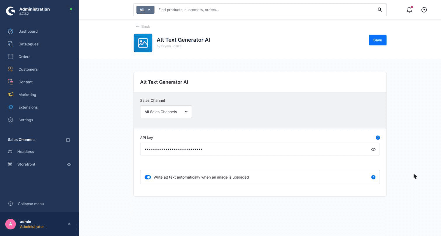Toggle automatic alt text on upload switch
Screen dimensions: 441x236
[148, 177]
